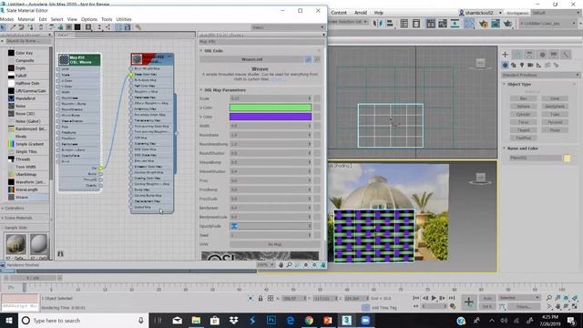Open the Curve Editor toolbar icon
This screenshot has height=328, width=583.
click(x=443, y=24)
